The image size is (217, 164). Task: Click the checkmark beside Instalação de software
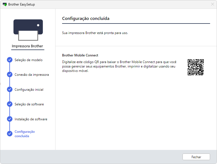coord(10,119)
